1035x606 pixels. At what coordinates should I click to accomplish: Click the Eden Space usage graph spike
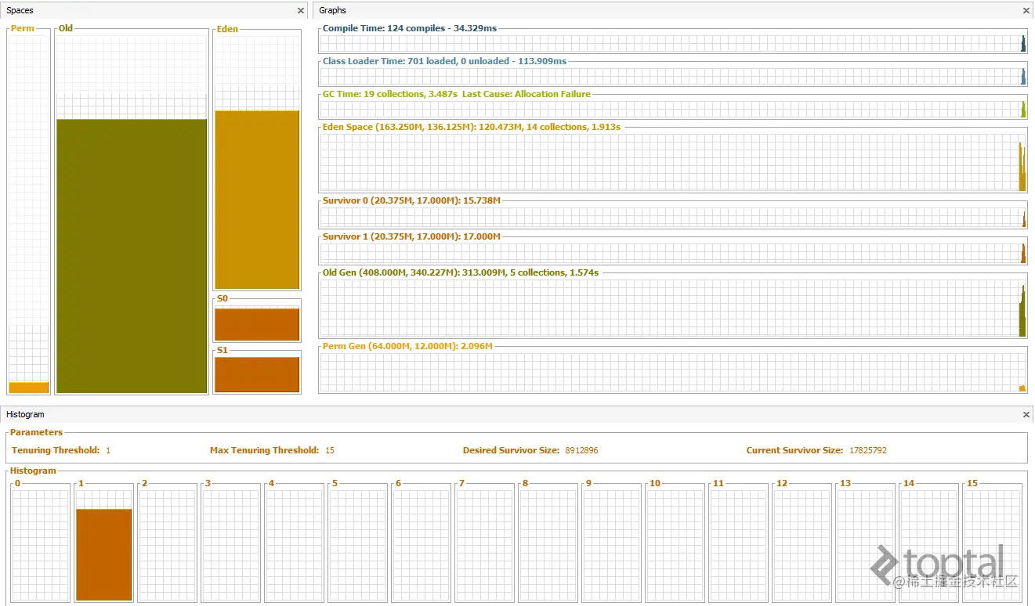(1022, 167)
